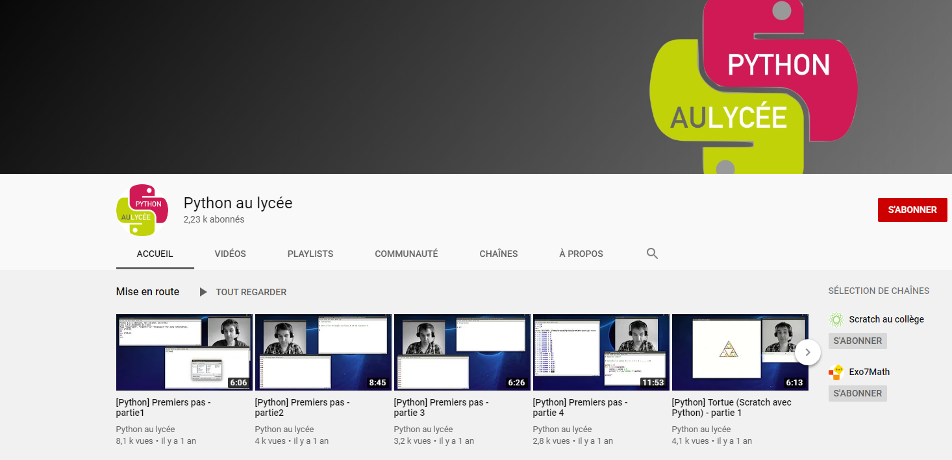The image size is (952, 460).
Task: Click the channel name under the Tortue video
Action: point(701,429)
